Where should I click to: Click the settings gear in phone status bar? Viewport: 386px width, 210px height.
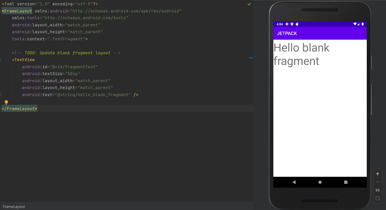click(x=287, y=24)
